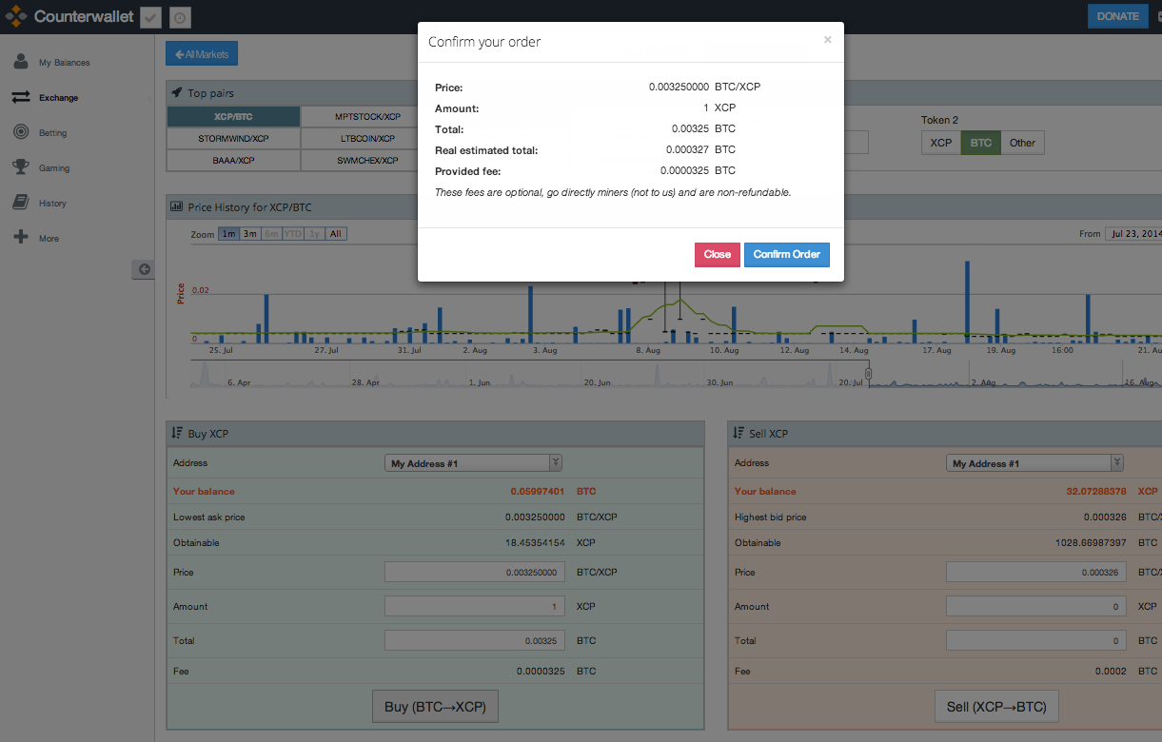Click the From date field
Screen dimensions: 1162x742
[1133, 234]
